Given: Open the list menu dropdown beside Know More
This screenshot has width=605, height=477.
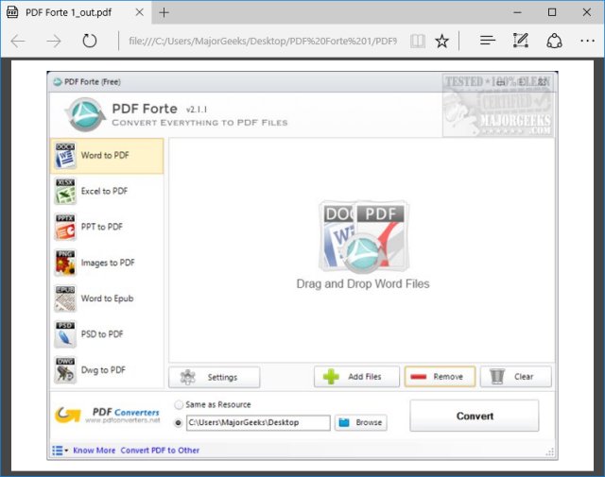Looking at the screenshot, I should tap(60, 451).
